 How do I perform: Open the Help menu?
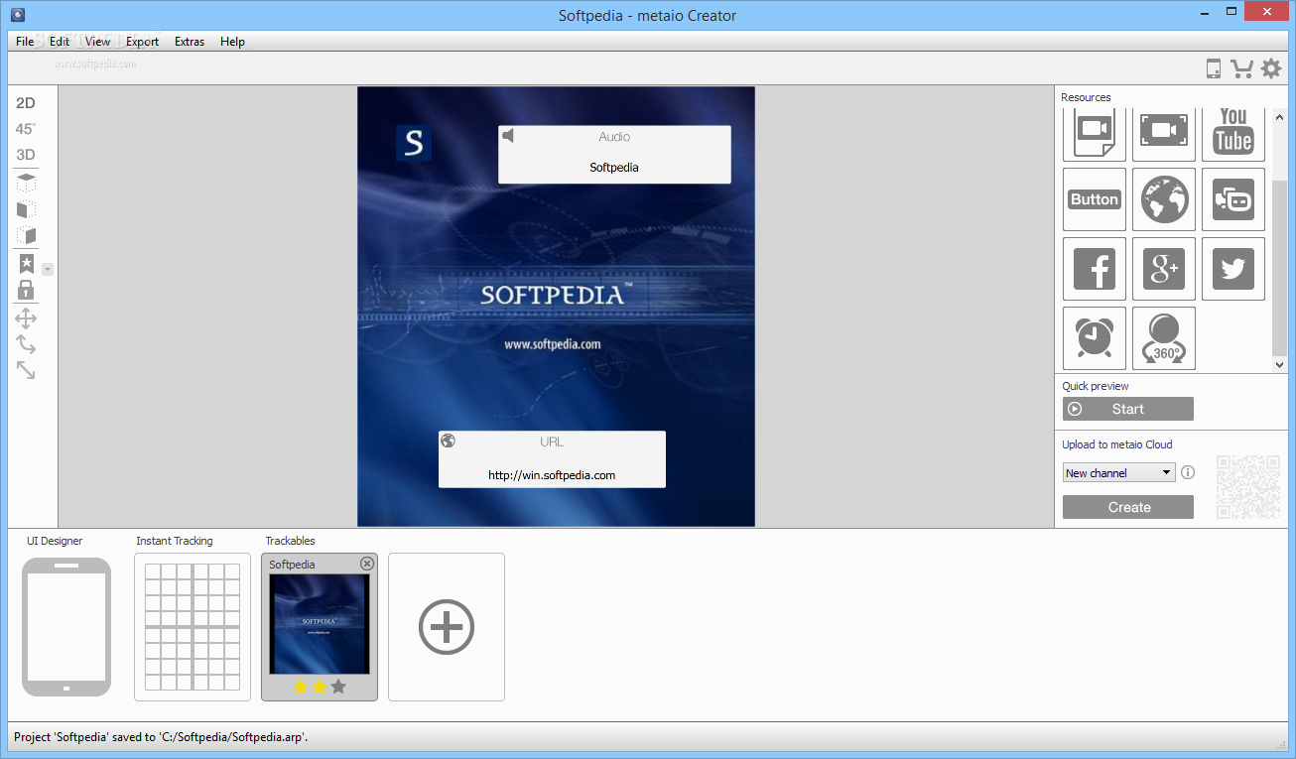pyautogui.click(x=233, y=42)
